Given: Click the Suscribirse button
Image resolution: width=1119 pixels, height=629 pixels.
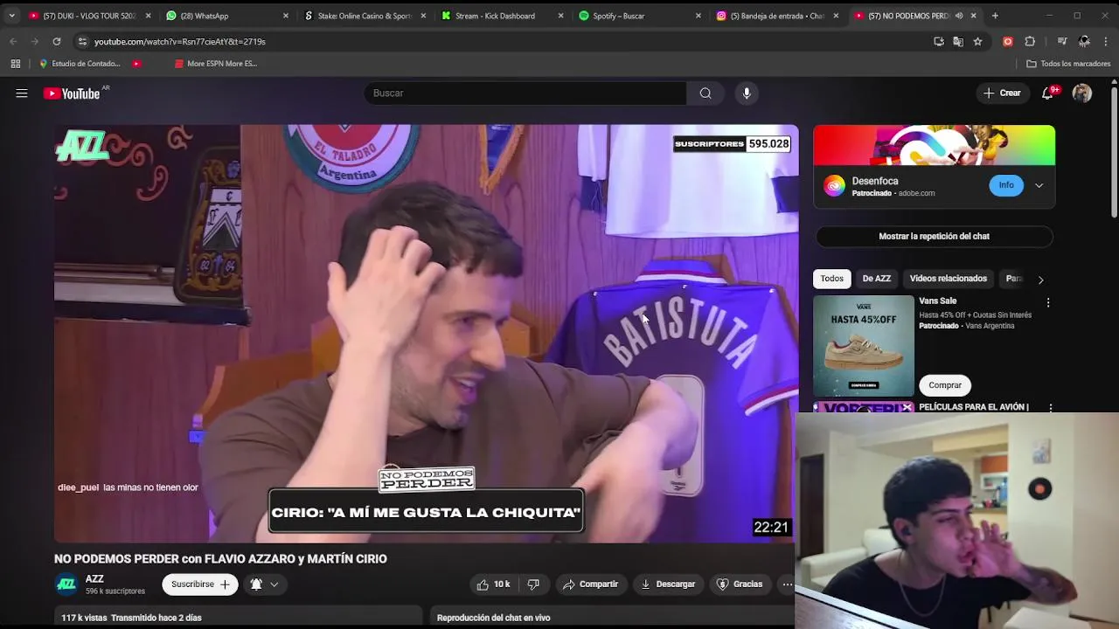Looking at the screenshot, I should [200, 584].
